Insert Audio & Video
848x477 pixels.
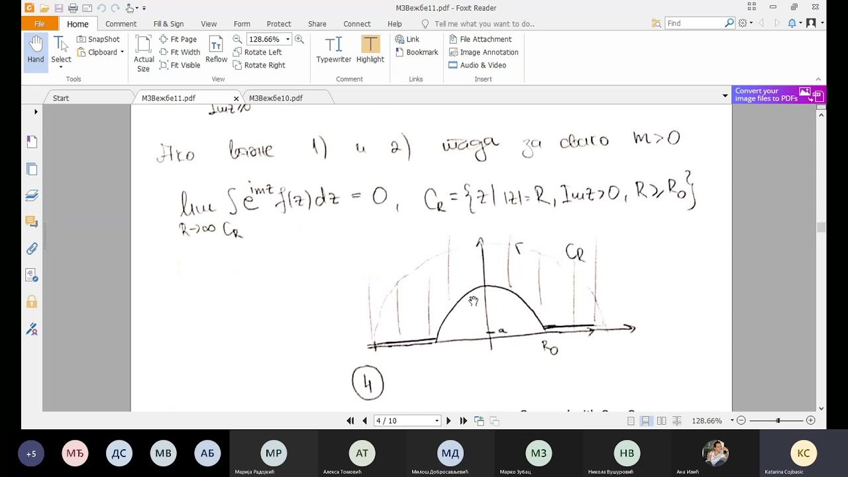coord(478,65)
